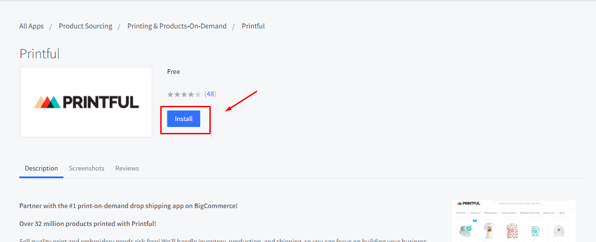Click the Printful app title heading
This screenshot has width=596, height=242.
39,54
